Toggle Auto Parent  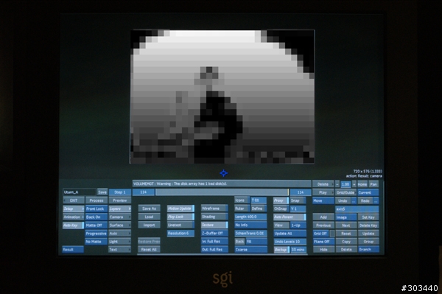click(290, 217)
